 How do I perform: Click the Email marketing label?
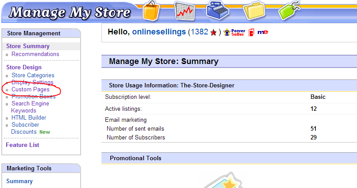126,120
